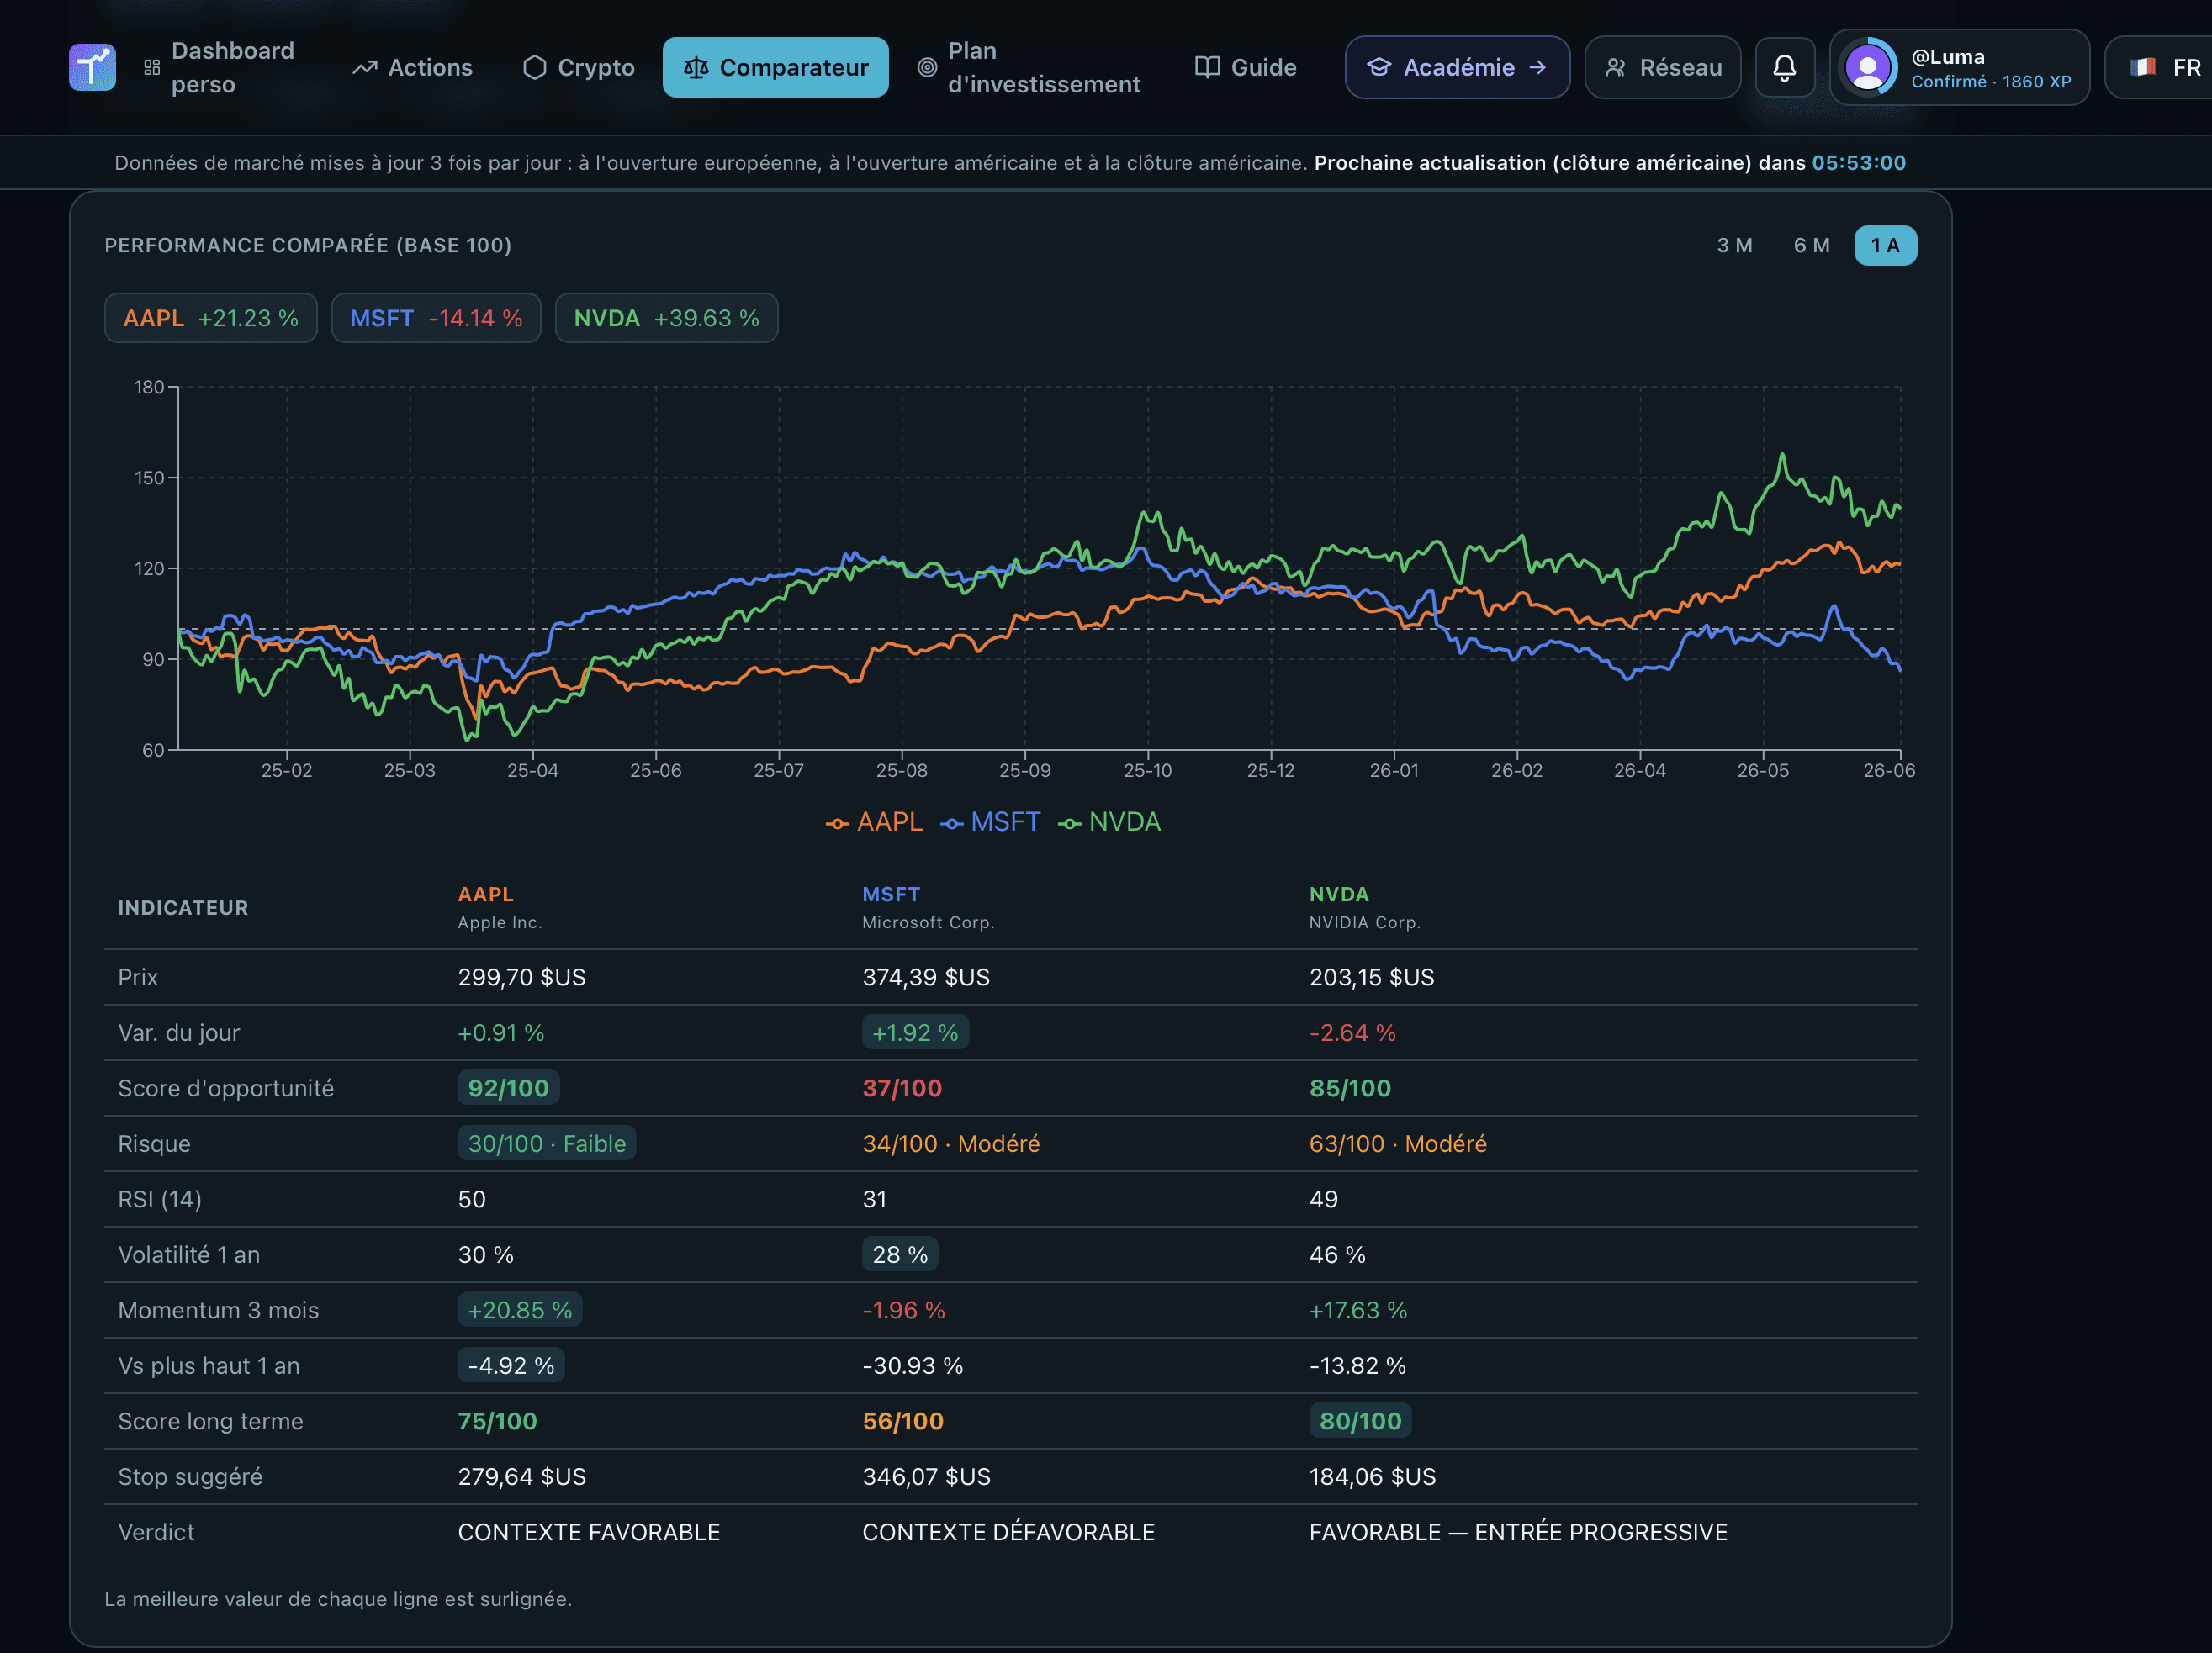Click the Crypto hexagon icon
Image resolution: width=2212 pixels, height=1653 pixels.
535,67
